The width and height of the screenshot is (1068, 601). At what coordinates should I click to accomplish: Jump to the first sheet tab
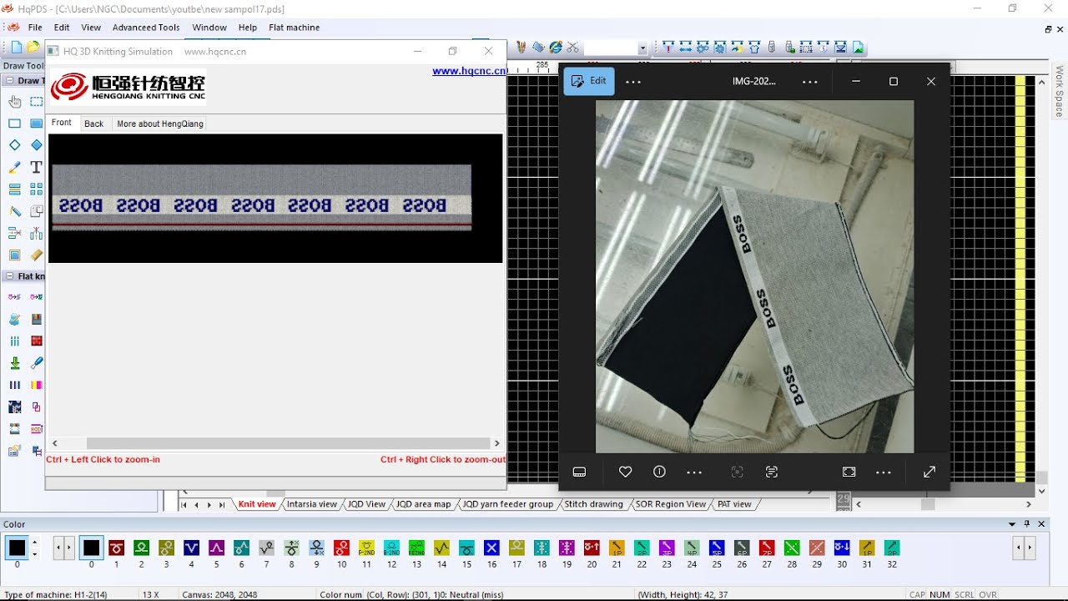click(x=184, y=505)
